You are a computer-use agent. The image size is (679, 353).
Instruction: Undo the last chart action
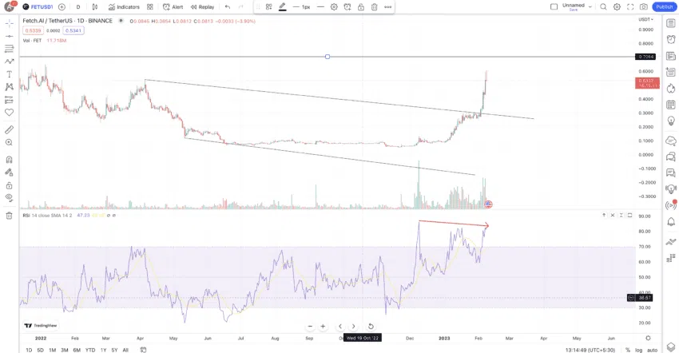coord(228,7)
